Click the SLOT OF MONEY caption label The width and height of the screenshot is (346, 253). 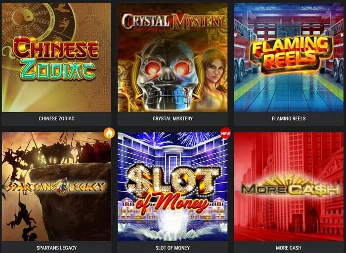coord(173,248)
